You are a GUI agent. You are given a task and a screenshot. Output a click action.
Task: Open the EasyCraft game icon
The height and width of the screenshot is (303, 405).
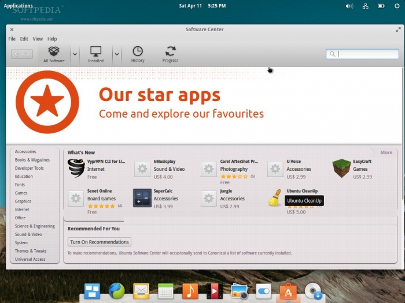pyautogui.click(x=341, y=169)
